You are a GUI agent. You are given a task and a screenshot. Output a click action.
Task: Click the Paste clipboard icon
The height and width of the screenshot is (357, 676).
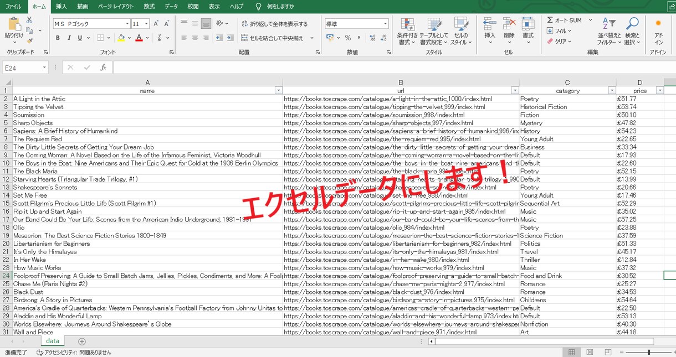pyautogui.click(x=14, y=24)
